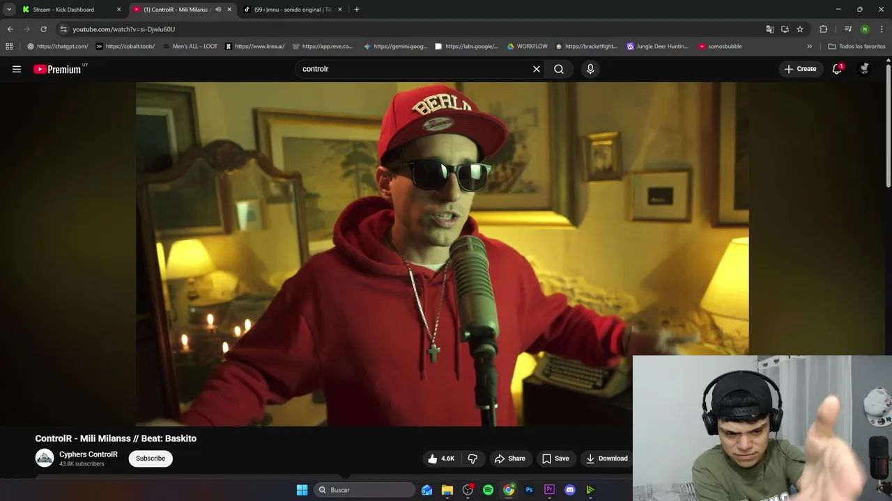Click the Cyphers ControlR channel avatar

coord(45,458)
